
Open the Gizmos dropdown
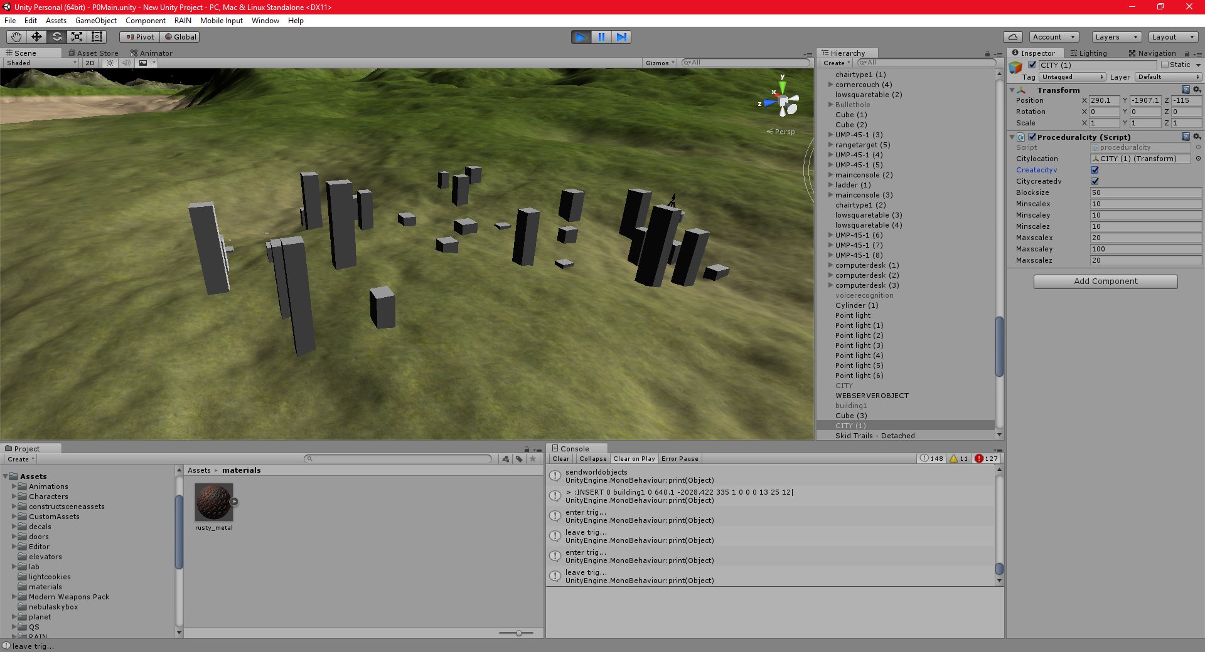click(660, 63)
